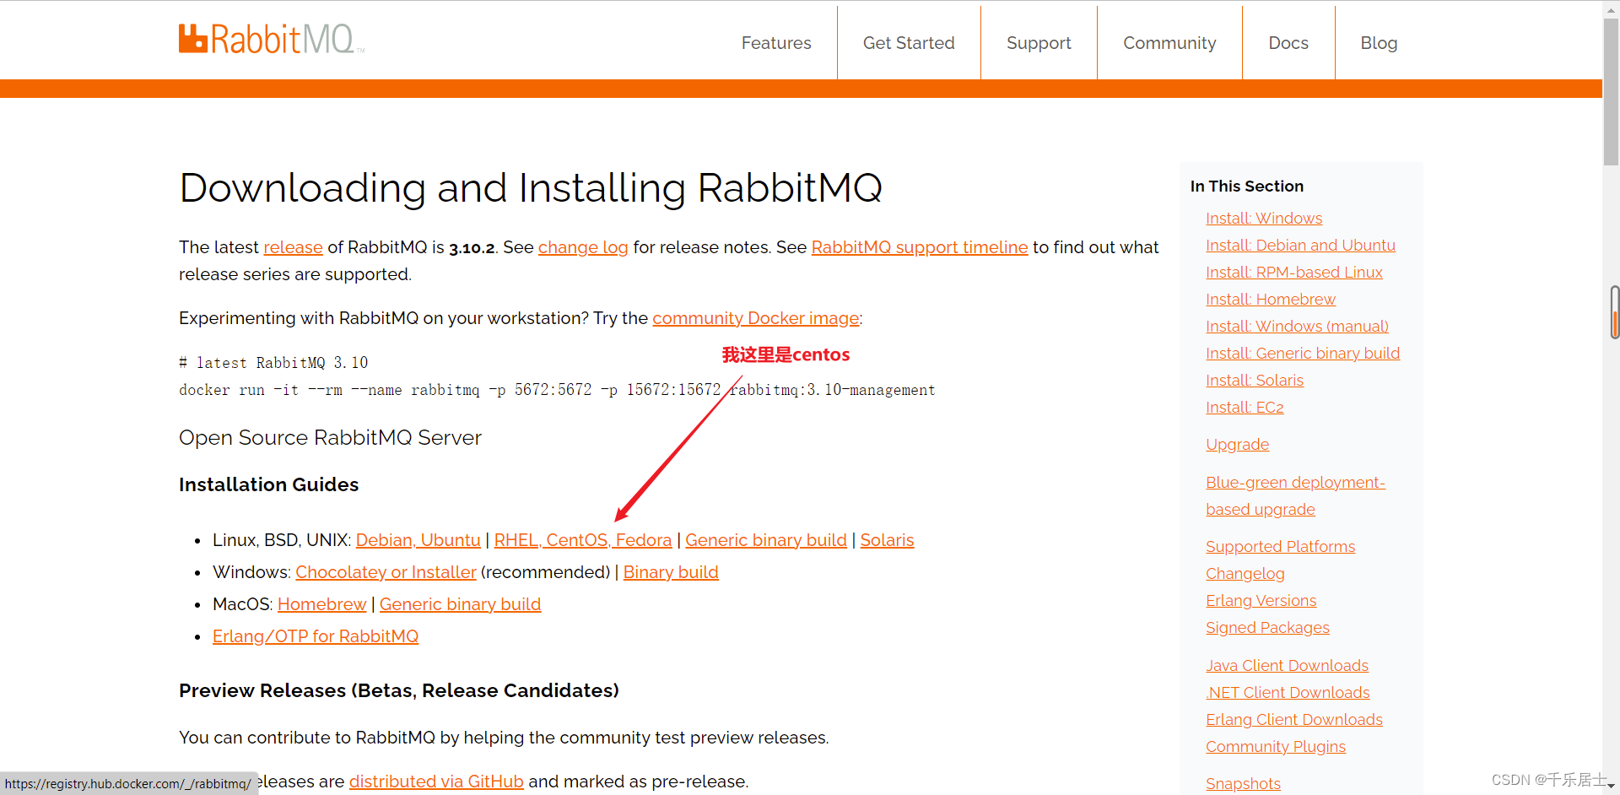Screen dimensions: 1620x795
Task: Open Erlang Client Downloads link
Action: pos(1294,720)
